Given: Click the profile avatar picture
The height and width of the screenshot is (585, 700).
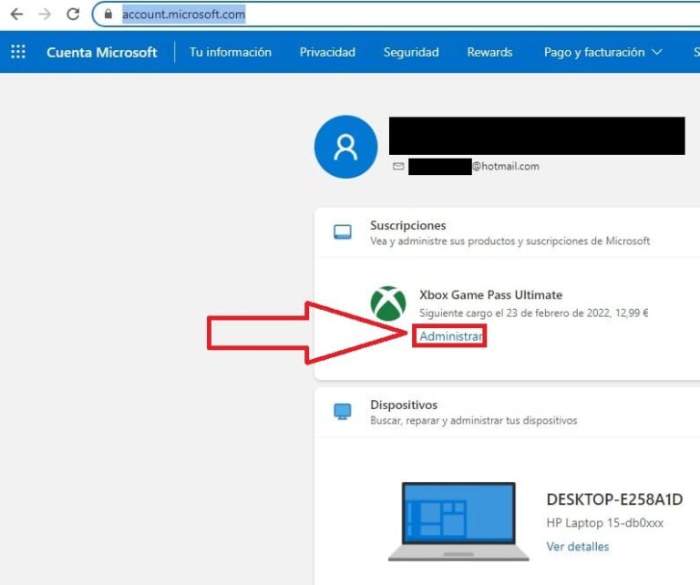Looking at the screenshot, I should pos(346,147).
